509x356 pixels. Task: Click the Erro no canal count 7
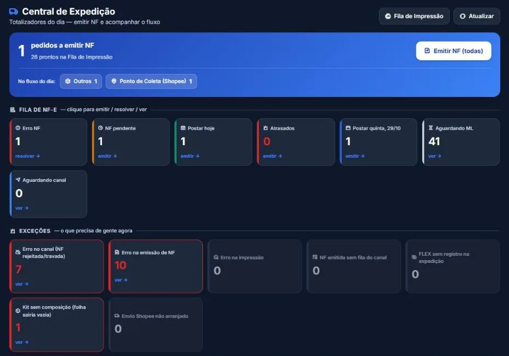coord(19,269)
